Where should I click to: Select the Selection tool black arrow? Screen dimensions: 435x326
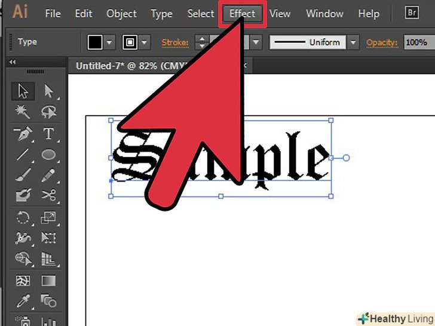(23, 91)
